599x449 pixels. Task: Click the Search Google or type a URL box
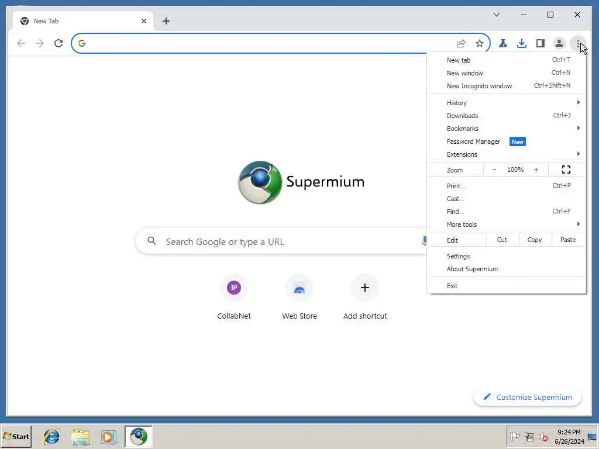click(281, 241)
